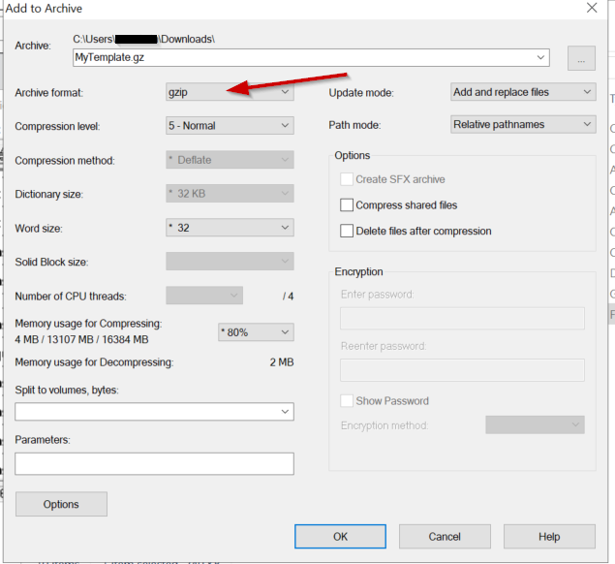
Task: Open the Update mode dropdown
Action: (x=523, y=92)
